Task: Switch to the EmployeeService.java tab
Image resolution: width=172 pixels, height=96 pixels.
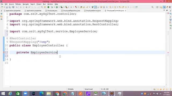Action: [92, 11]
